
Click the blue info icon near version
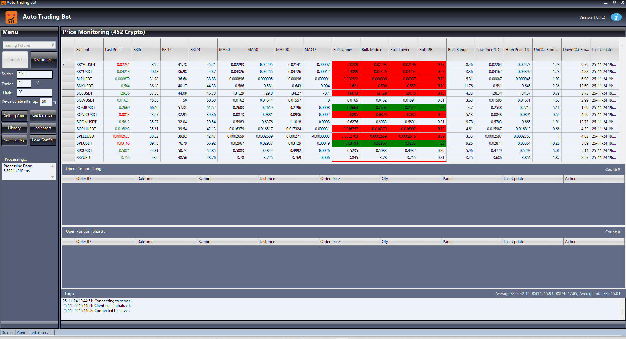[x=616, y=17]
